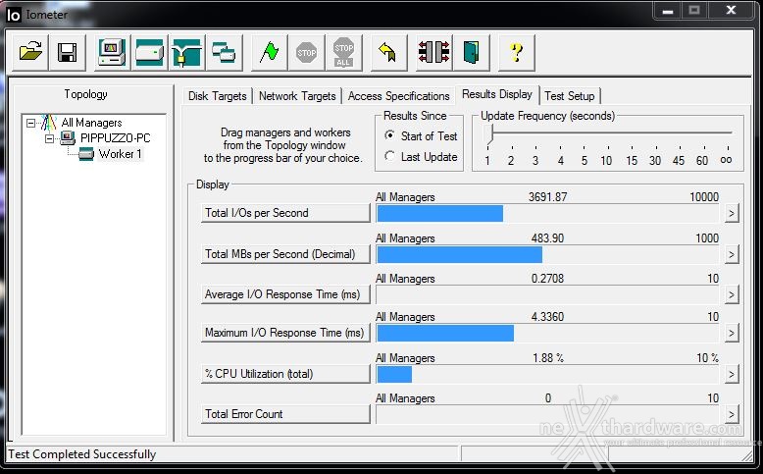Stop the current test

[307, 52]
